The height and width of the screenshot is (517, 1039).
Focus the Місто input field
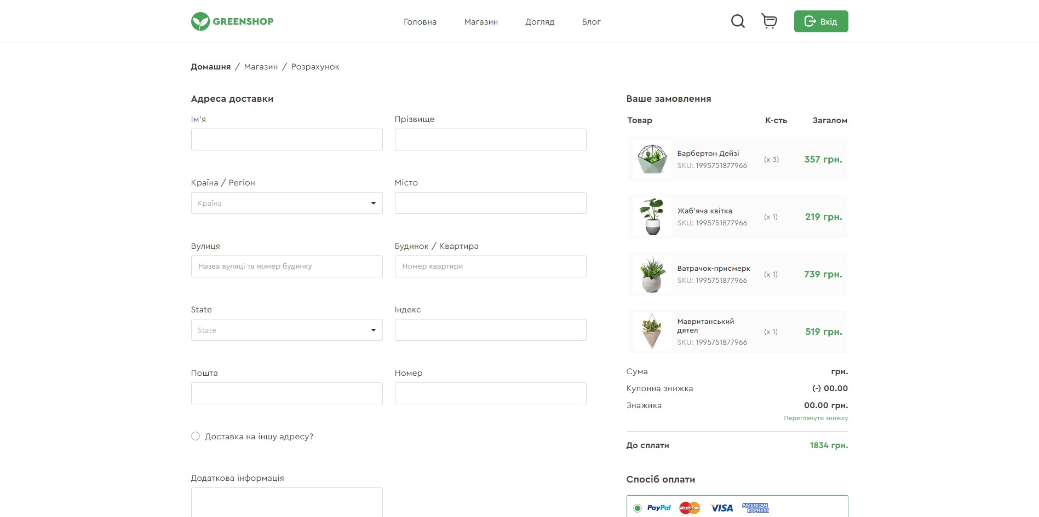491,203
